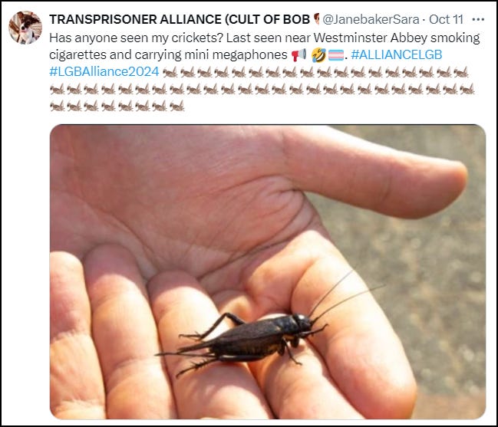Image resolution: width=498 pixels, height=427 pixels.
Task: Click the last cricket emoji of the second row
Action: click(467, 89)
